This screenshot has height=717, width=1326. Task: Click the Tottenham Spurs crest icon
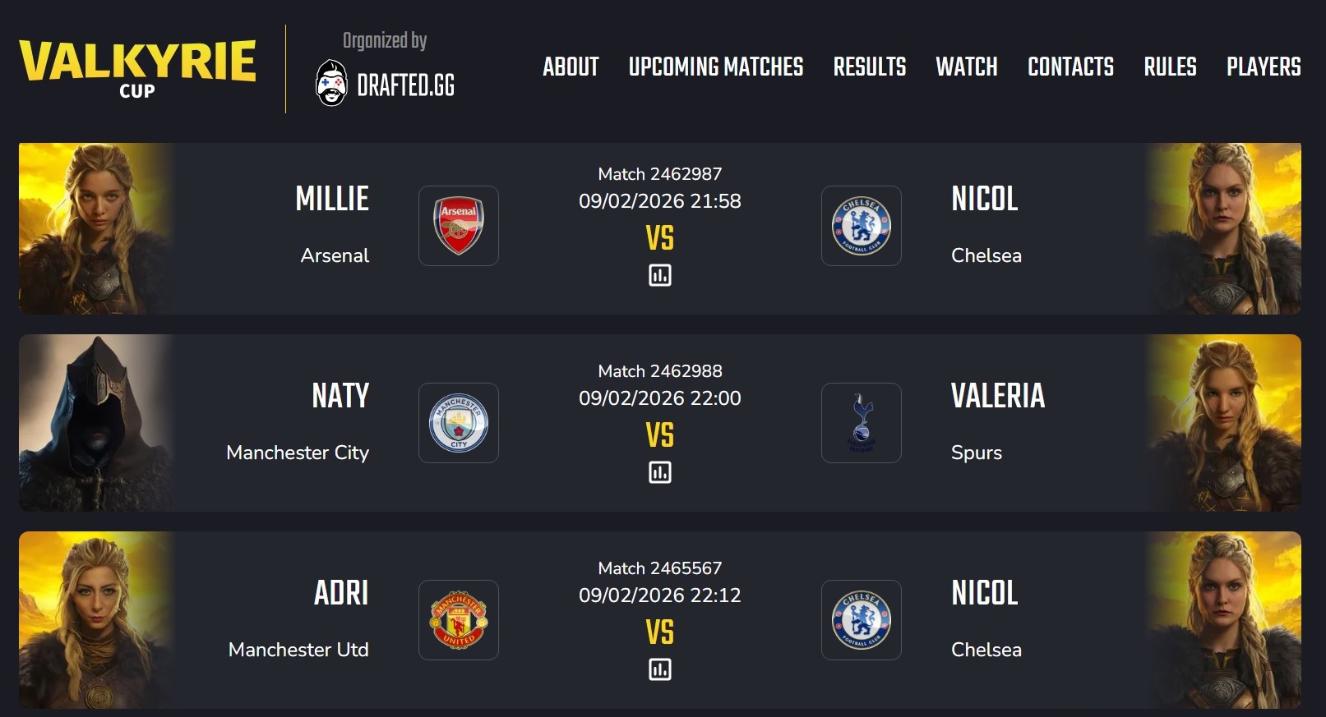[861, 423]
